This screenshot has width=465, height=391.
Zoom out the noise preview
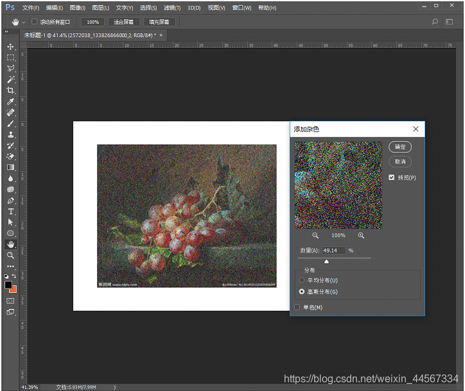tap(315, 235)
